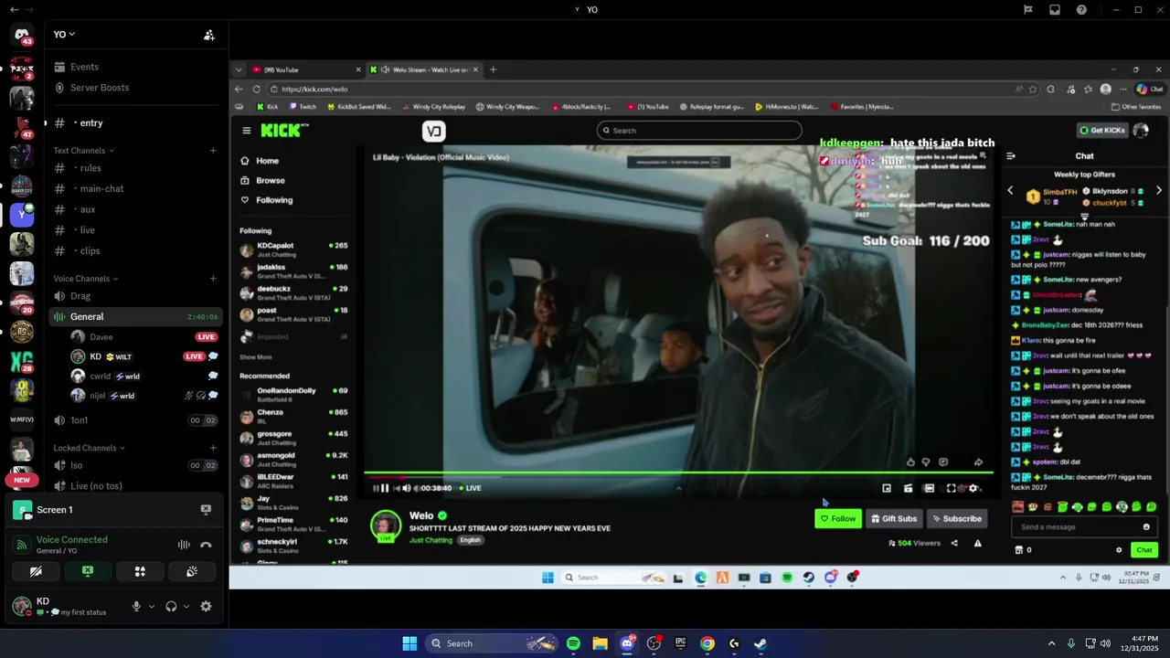Open chat settings gear beside Chat button
1170x658 pixels.
[x=1119, y=550]
